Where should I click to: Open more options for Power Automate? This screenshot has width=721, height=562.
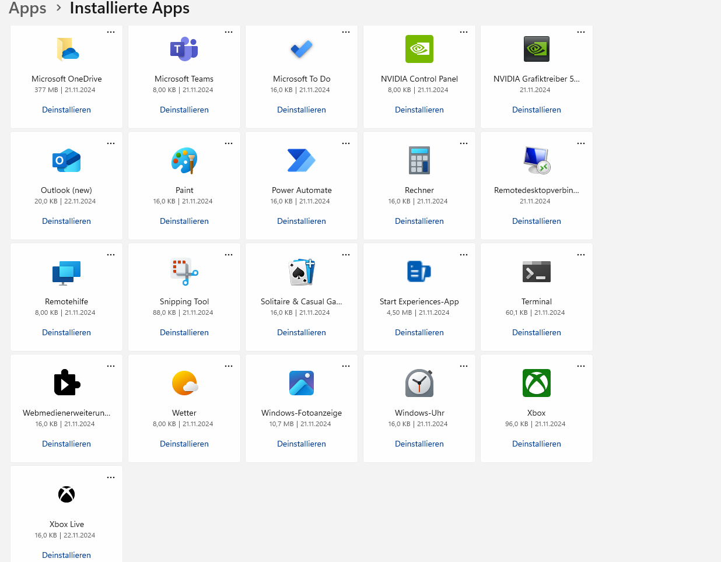(x=346, y=143)
